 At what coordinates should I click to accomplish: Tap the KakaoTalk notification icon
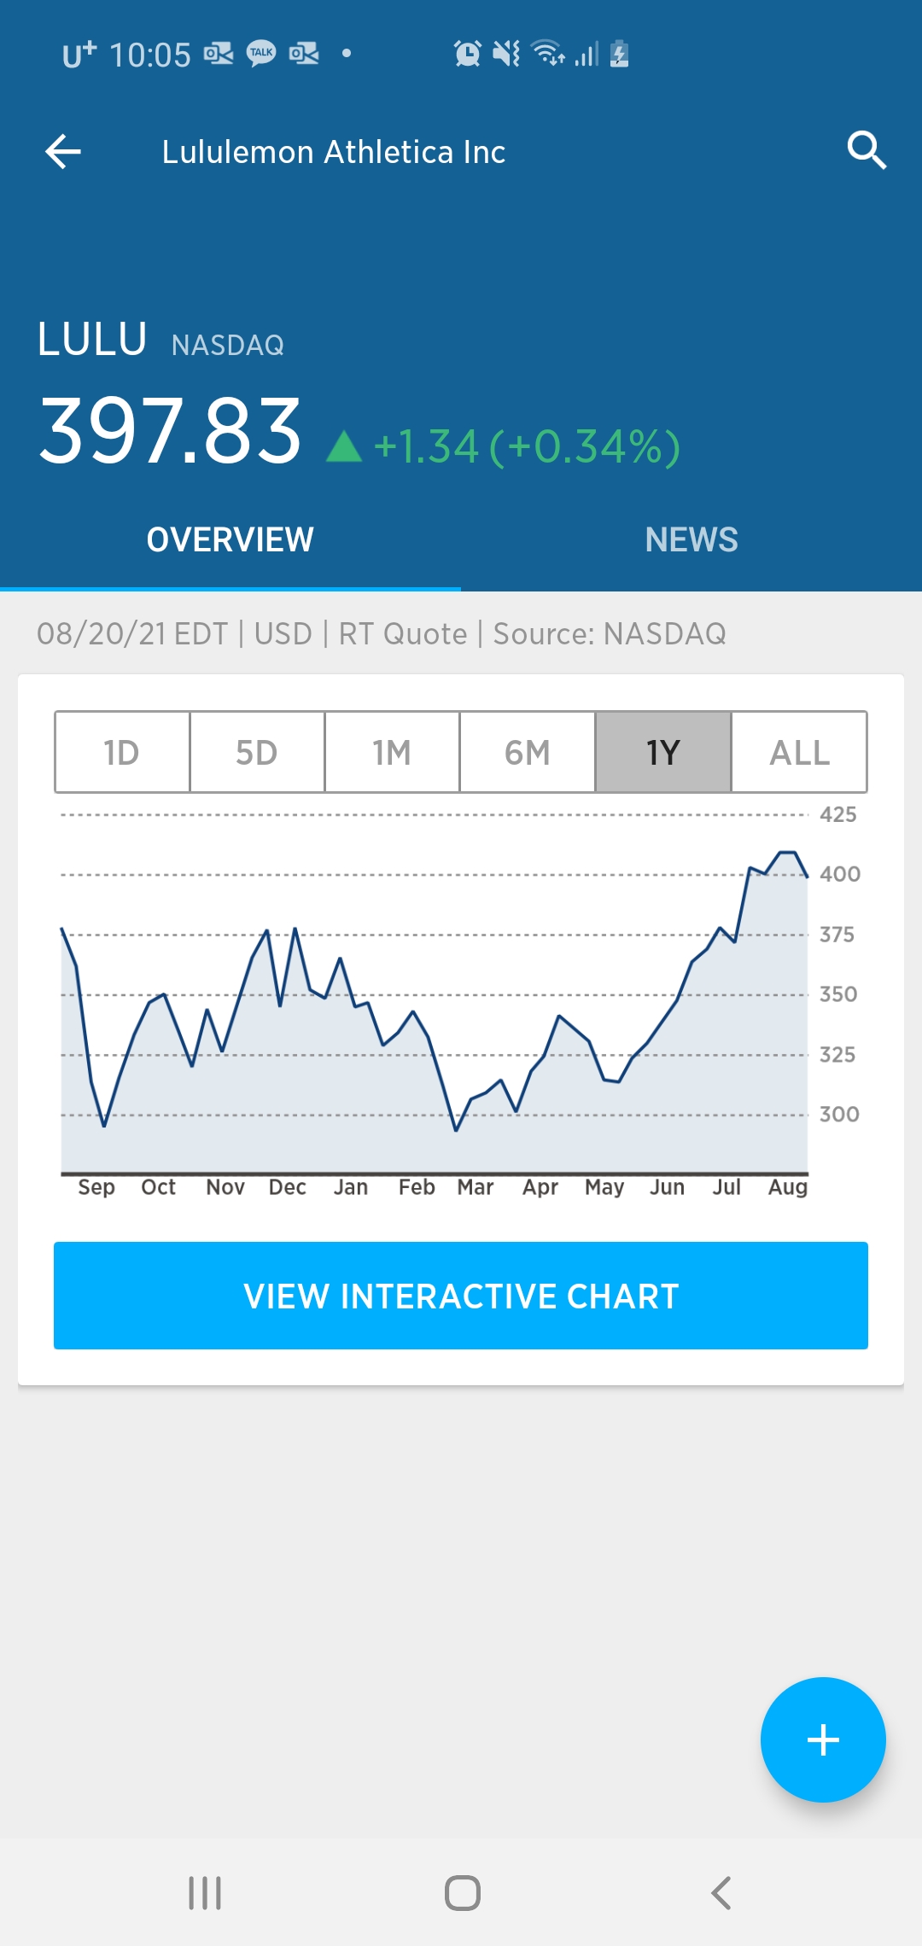[x=261, y=54]
